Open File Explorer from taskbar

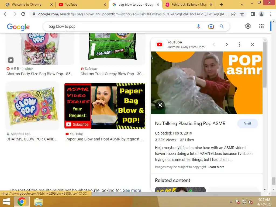38,202
